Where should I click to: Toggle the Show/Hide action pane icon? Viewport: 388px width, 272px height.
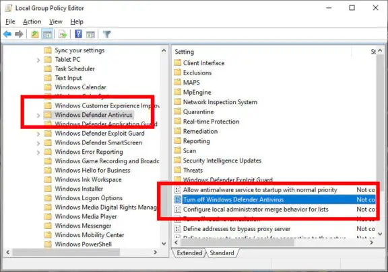90,34
